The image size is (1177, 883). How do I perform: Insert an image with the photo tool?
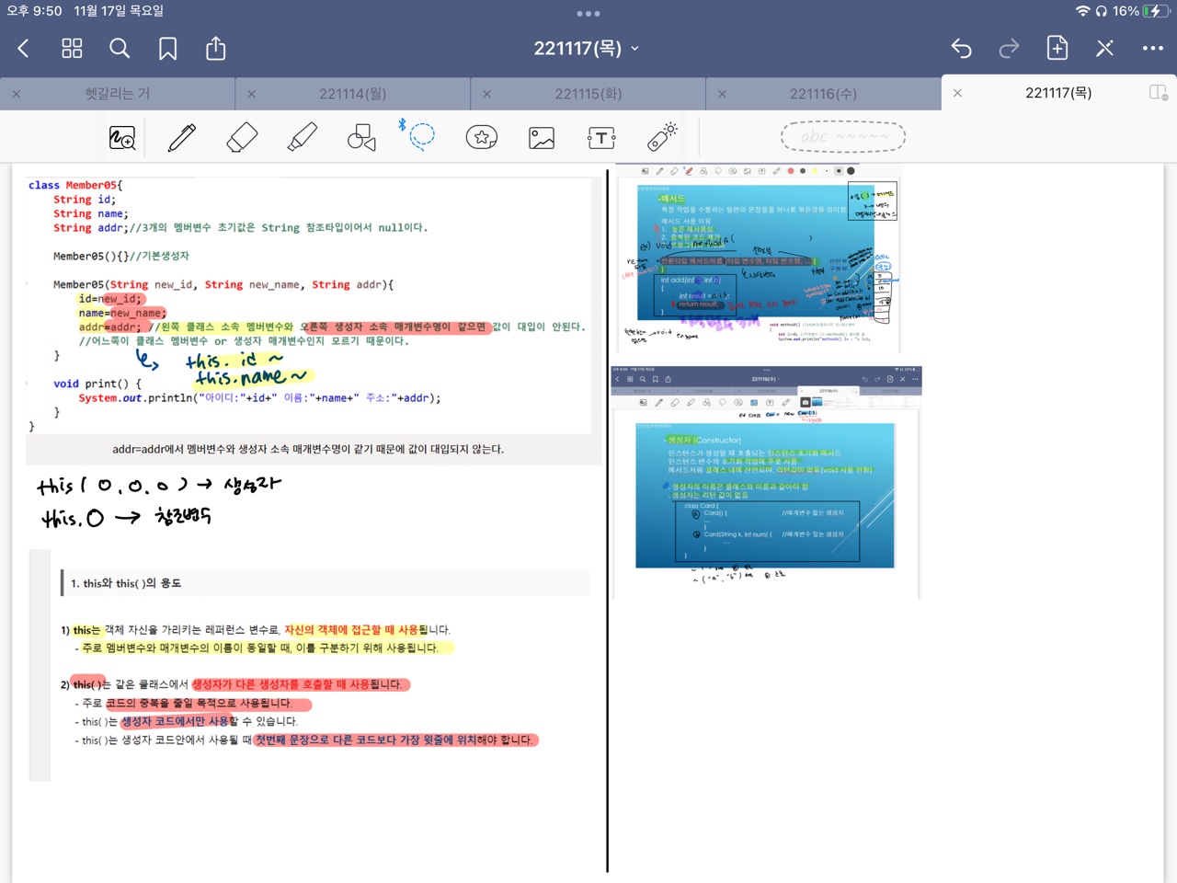pos(542,138)
